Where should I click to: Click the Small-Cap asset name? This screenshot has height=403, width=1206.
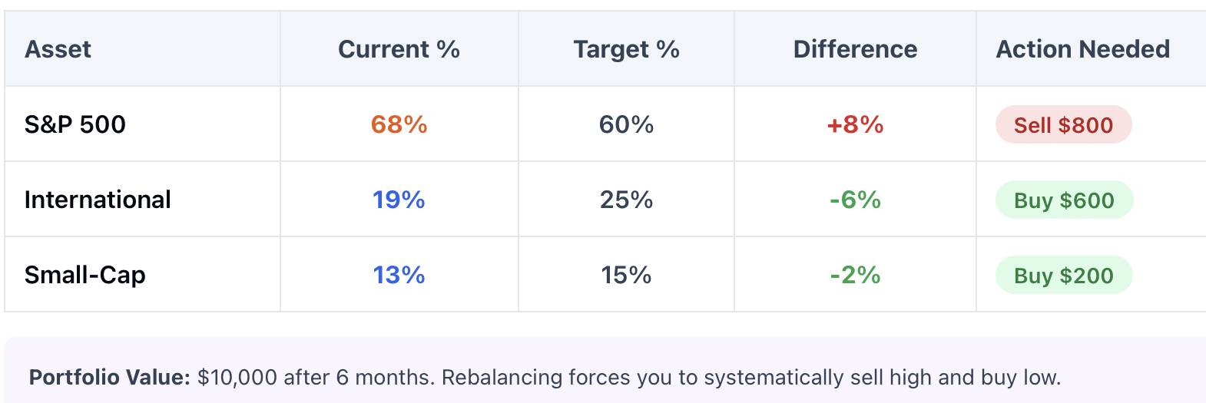(x=84, y=275)
